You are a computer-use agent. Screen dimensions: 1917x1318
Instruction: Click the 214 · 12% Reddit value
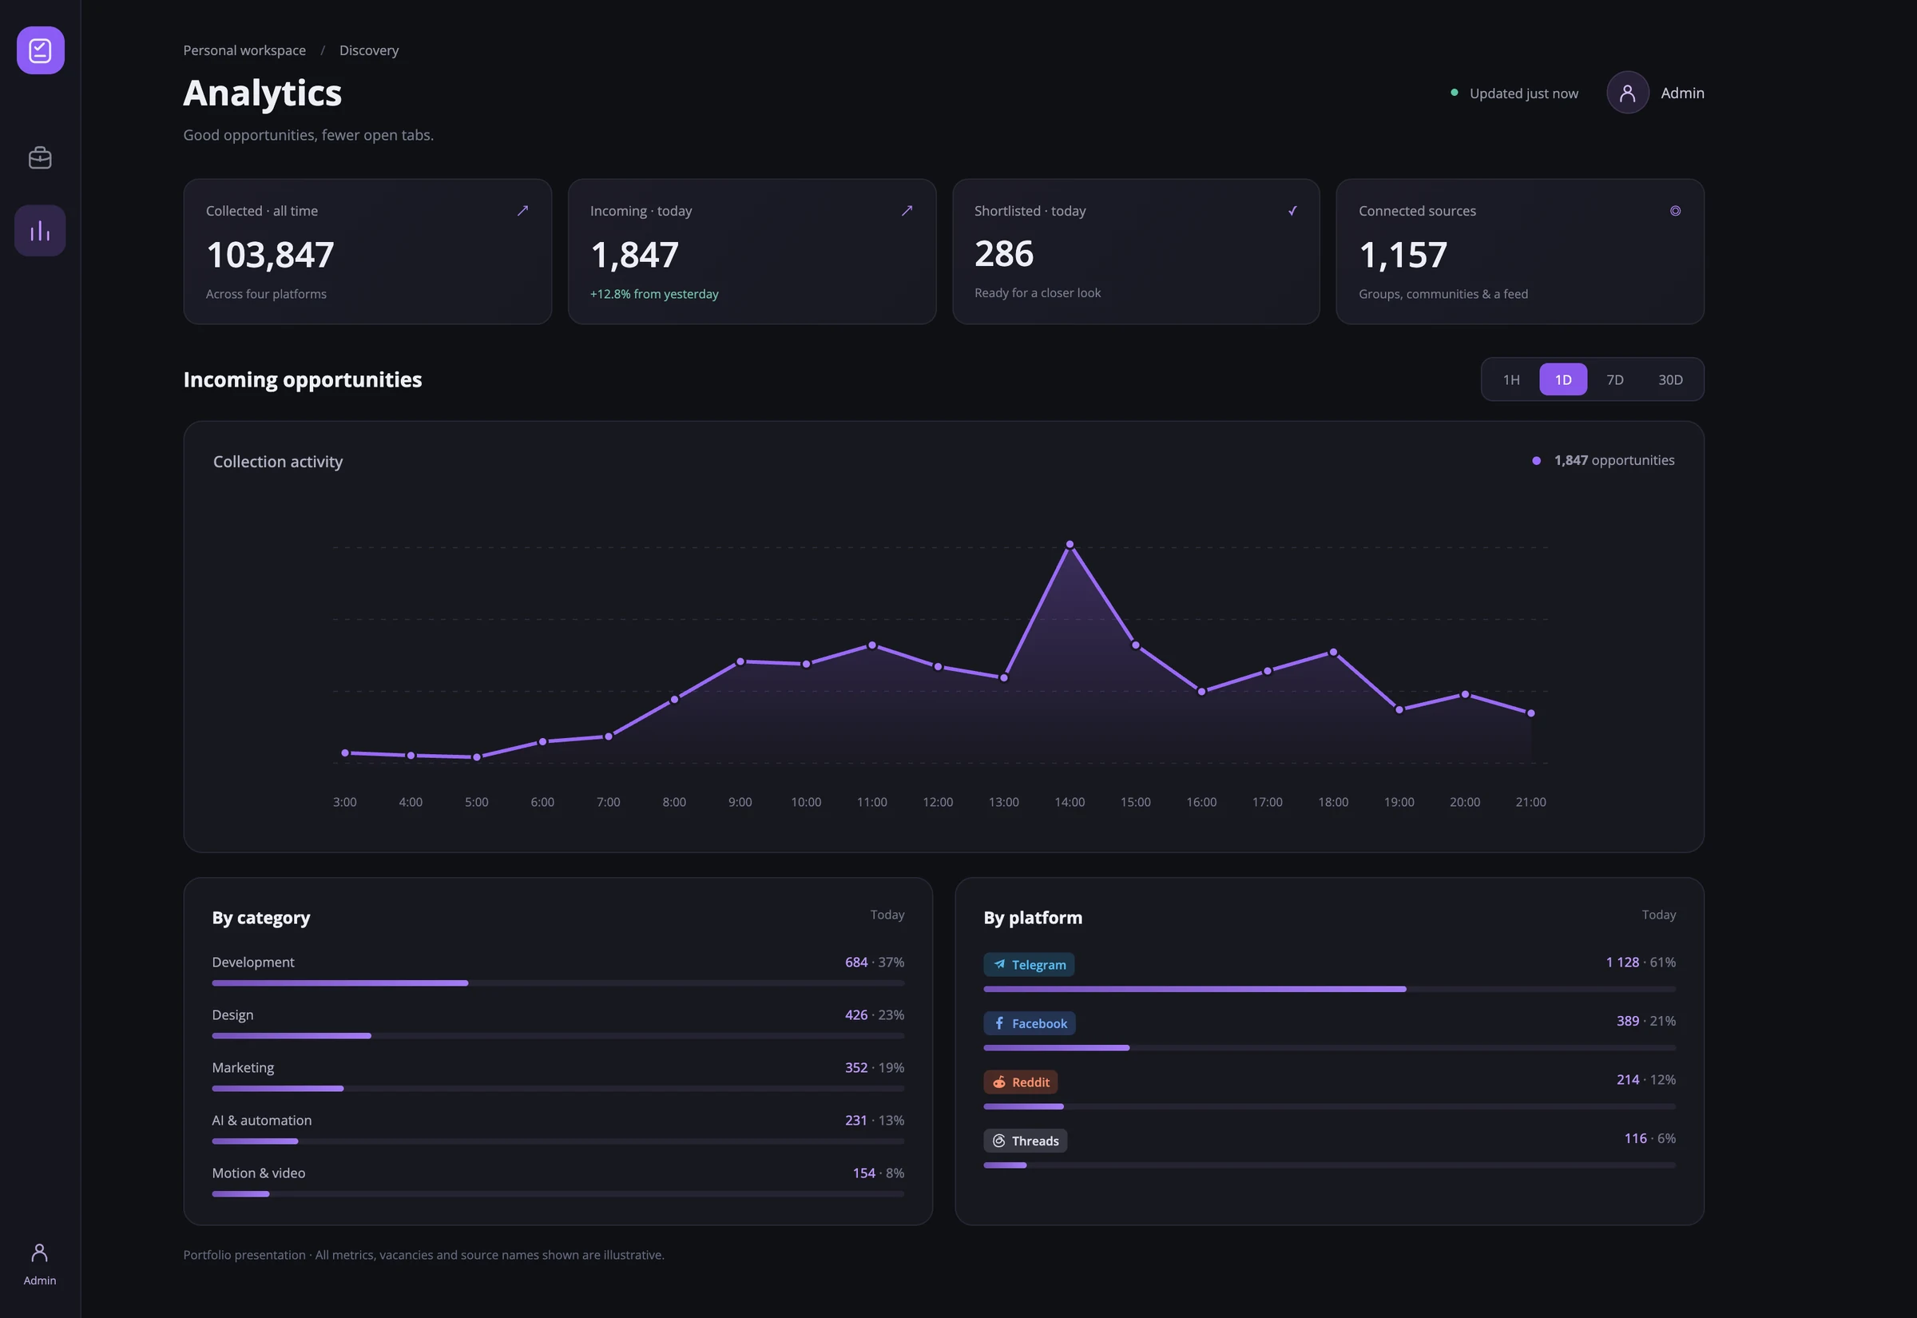(1645, 1079)
